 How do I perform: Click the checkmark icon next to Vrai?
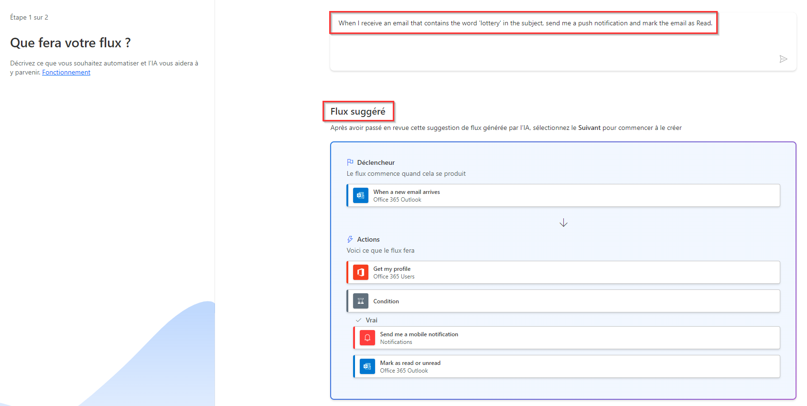pyautogui.click(x=358, y=320)
